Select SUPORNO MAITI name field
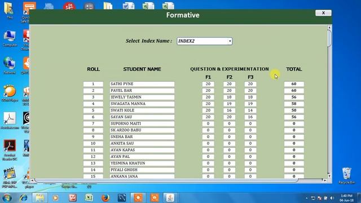Viewport: 361px width, 203px height. [142, 123]
